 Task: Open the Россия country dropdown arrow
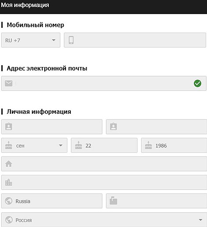tap(200, 220)
